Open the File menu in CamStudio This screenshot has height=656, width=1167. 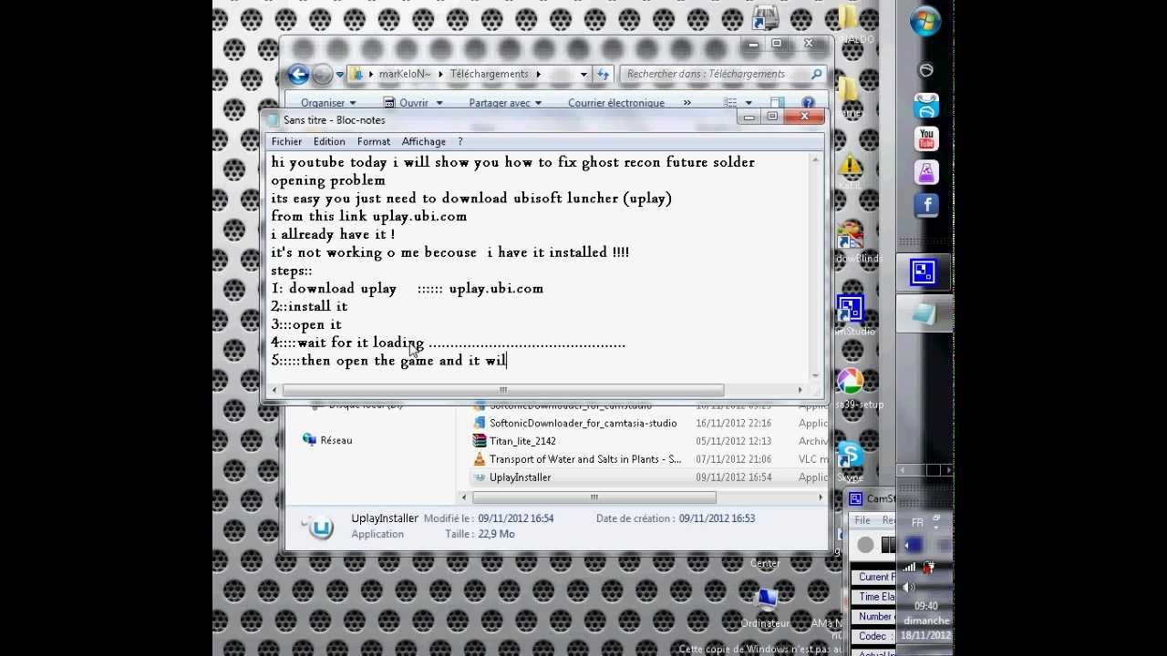[862, 520]
